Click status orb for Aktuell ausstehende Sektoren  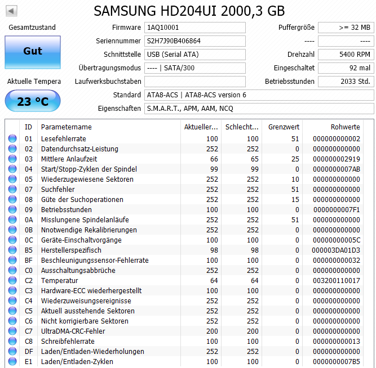[12, 311]
